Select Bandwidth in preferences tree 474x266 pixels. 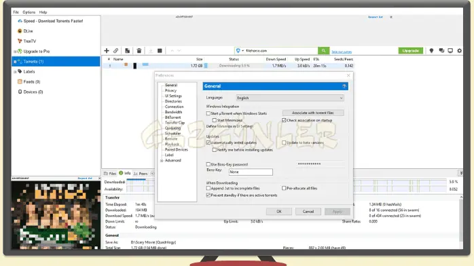(x=173, y=112)
